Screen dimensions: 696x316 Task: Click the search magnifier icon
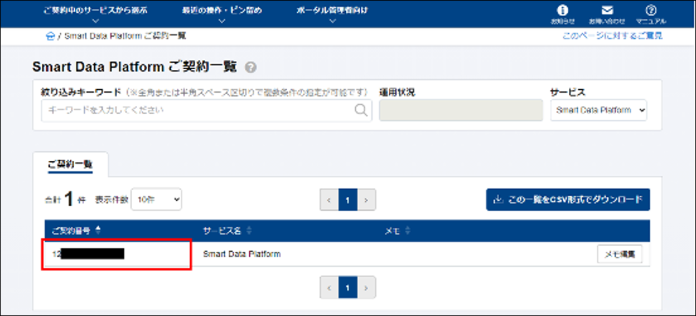click(361, 110)
